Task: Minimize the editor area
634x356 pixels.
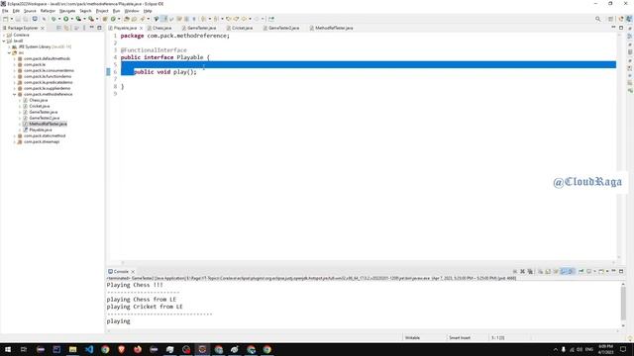Action: pos(613,28)
